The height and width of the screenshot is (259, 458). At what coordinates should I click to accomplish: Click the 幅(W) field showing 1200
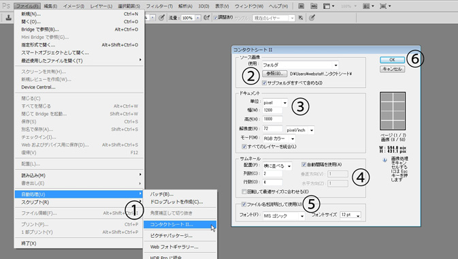tap(272, 110)
